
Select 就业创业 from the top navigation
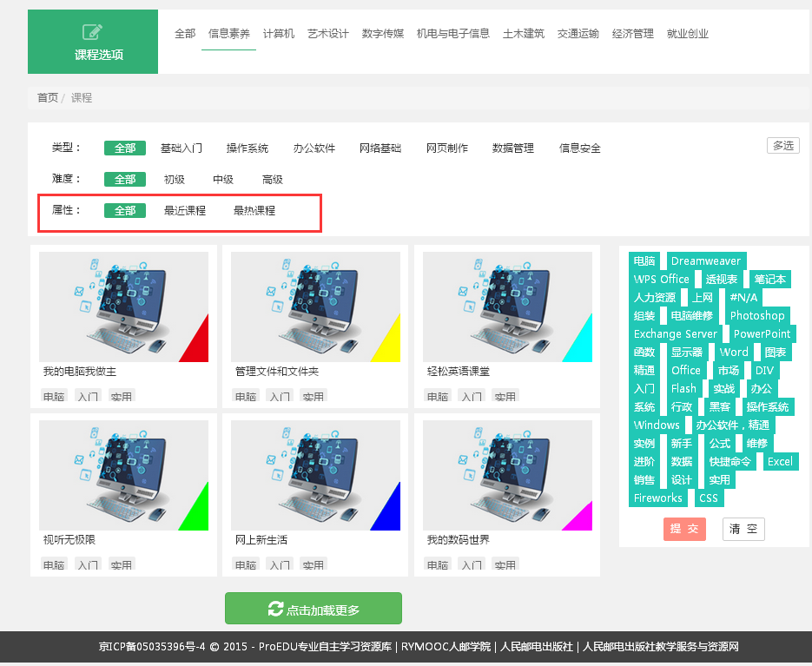point(687,33)
